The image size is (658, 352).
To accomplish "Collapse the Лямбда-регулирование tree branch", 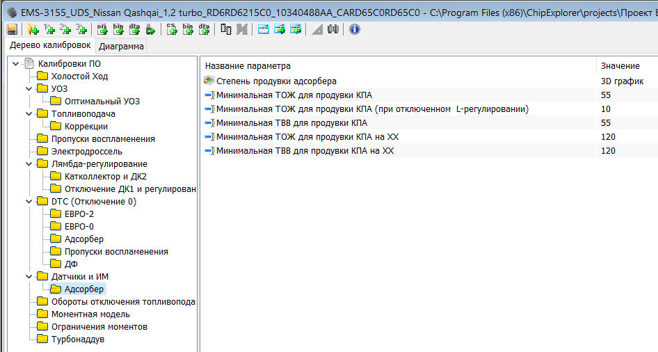I will click(x=29, y=164).
